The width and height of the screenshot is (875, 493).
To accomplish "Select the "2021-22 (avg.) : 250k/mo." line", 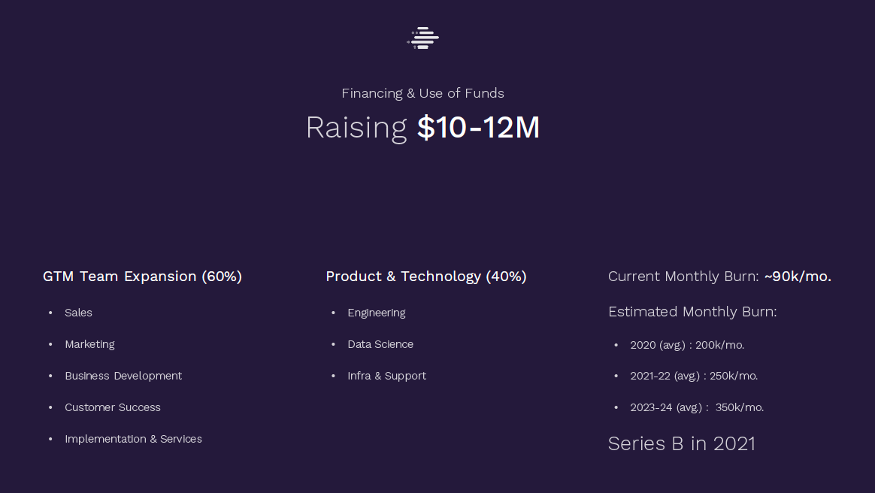I will [x=694, y=376].
